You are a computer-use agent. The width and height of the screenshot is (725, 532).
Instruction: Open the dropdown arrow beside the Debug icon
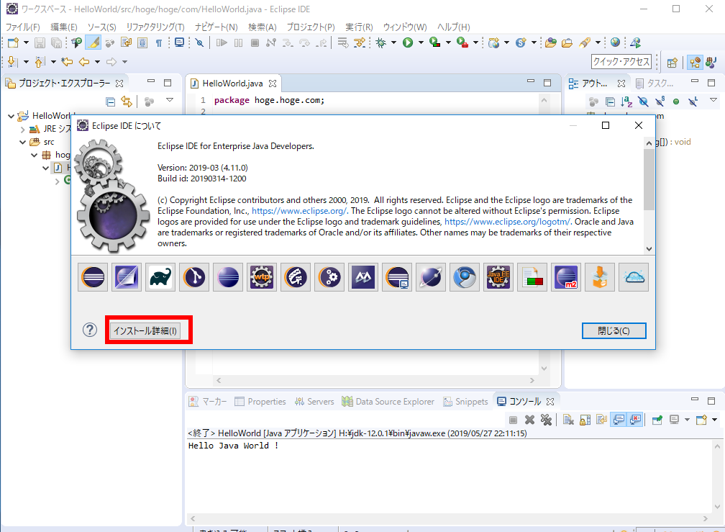click(393, 42)
